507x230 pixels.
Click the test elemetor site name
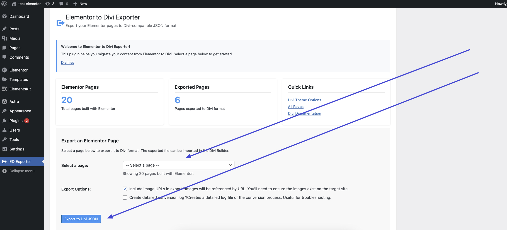pyautogui.click(x=30, y=4)
